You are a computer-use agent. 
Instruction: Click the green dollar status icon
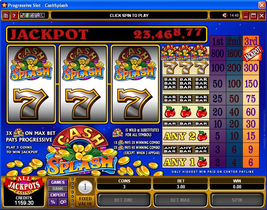(x=27, y=16)
